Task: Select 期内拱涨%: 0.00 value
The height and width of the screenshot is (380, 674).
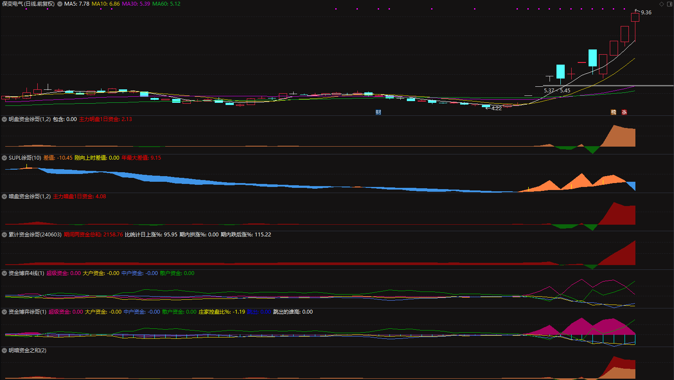Action: tap(199, 235)
